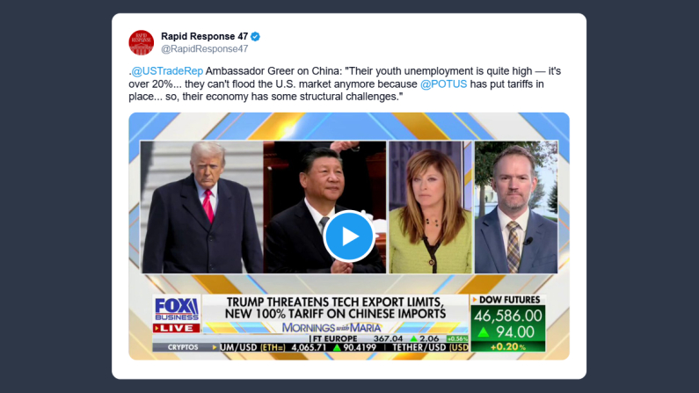Image resolution: width=699 pixels, height=393 pixels.
Task: Click the panel with woman in green jacket
Action: point(430,207)
